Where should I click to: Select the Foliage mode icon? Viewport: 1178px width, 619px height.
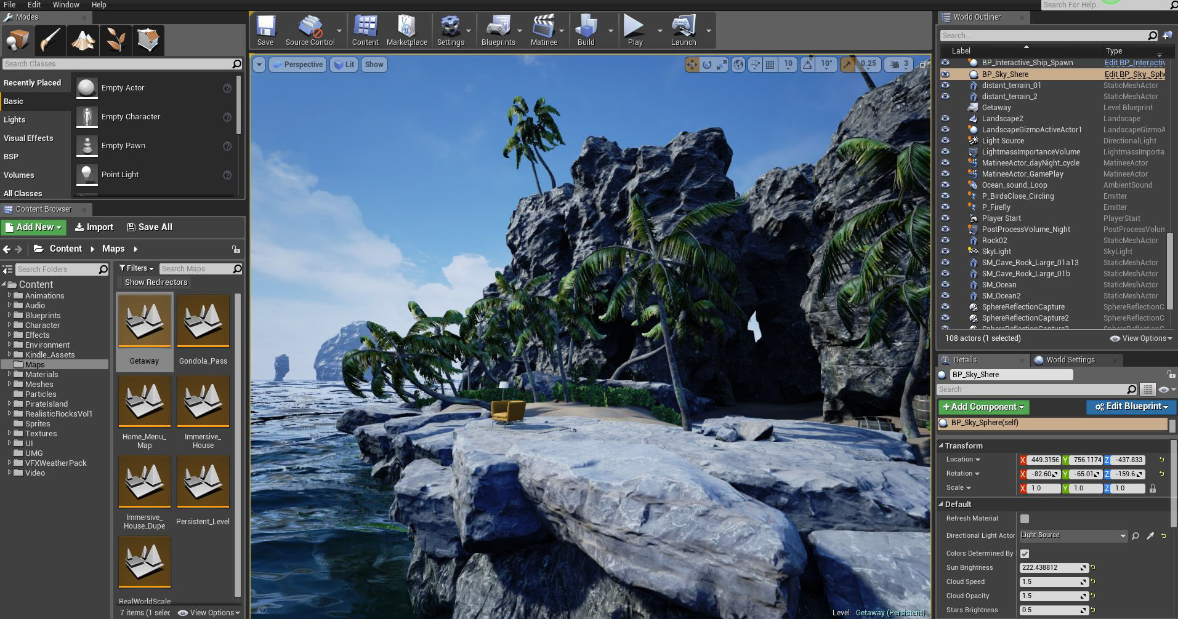[115, 41]
